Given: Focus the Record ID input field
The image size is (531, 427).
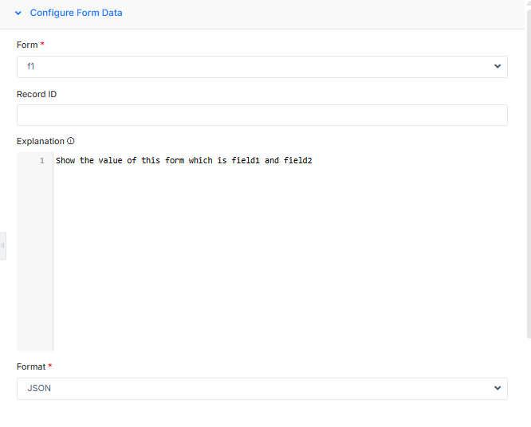Looking at the screenshot, I should (262, 116).
